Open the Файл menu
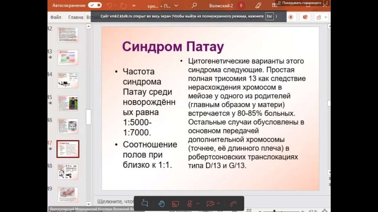 (56, 17)
